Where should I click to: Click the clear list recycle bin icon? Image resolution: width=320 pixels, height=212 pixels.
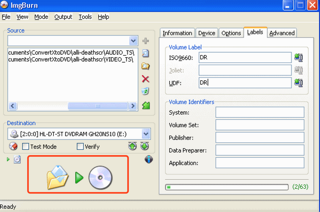[145, 91]
